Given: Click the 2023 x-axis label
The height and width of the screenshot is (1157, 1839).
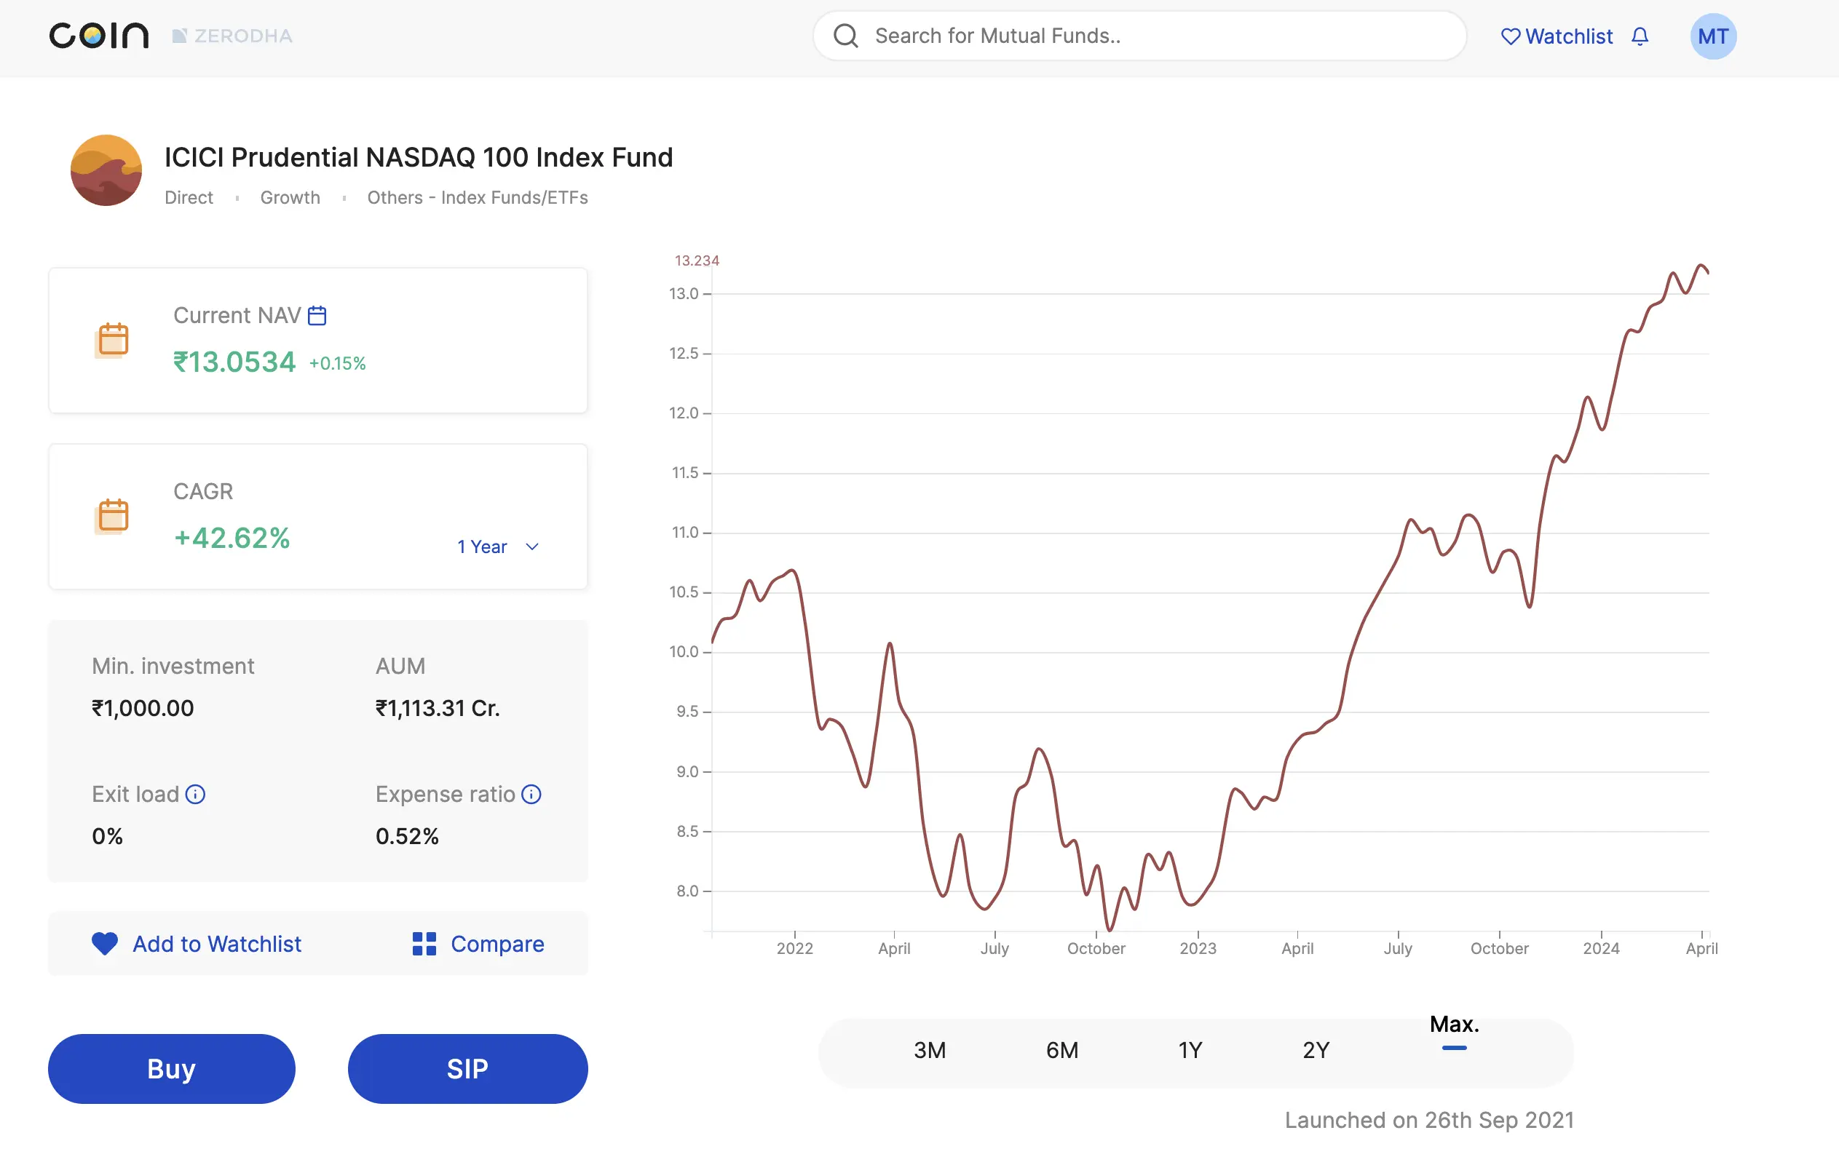Looking at the screenshot, I should click(x=1198, y=948).
